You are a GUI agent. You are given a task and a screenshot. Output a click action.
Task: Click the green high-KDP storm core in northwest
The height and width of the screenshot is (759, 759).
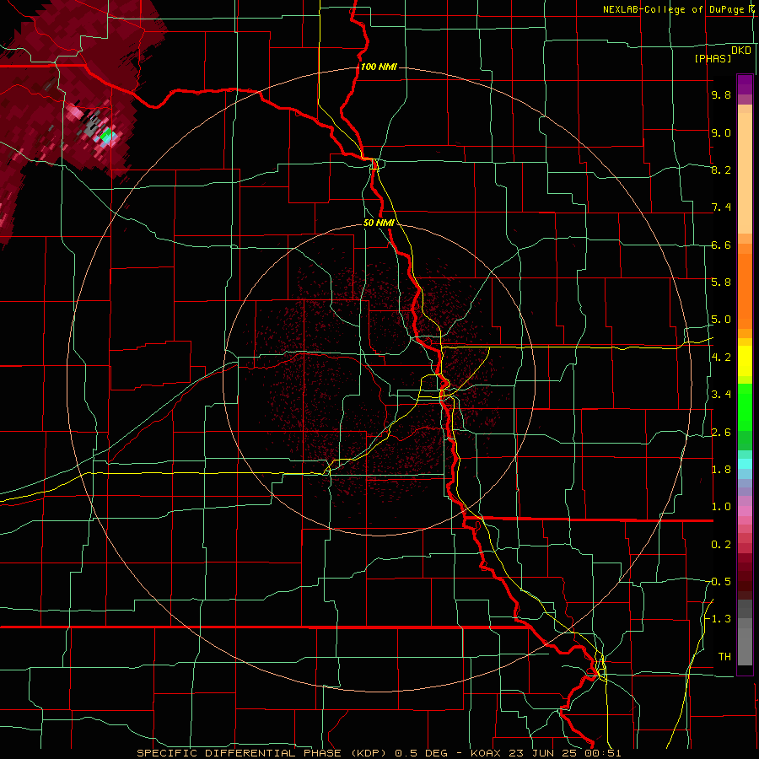[x=107, y=134]
